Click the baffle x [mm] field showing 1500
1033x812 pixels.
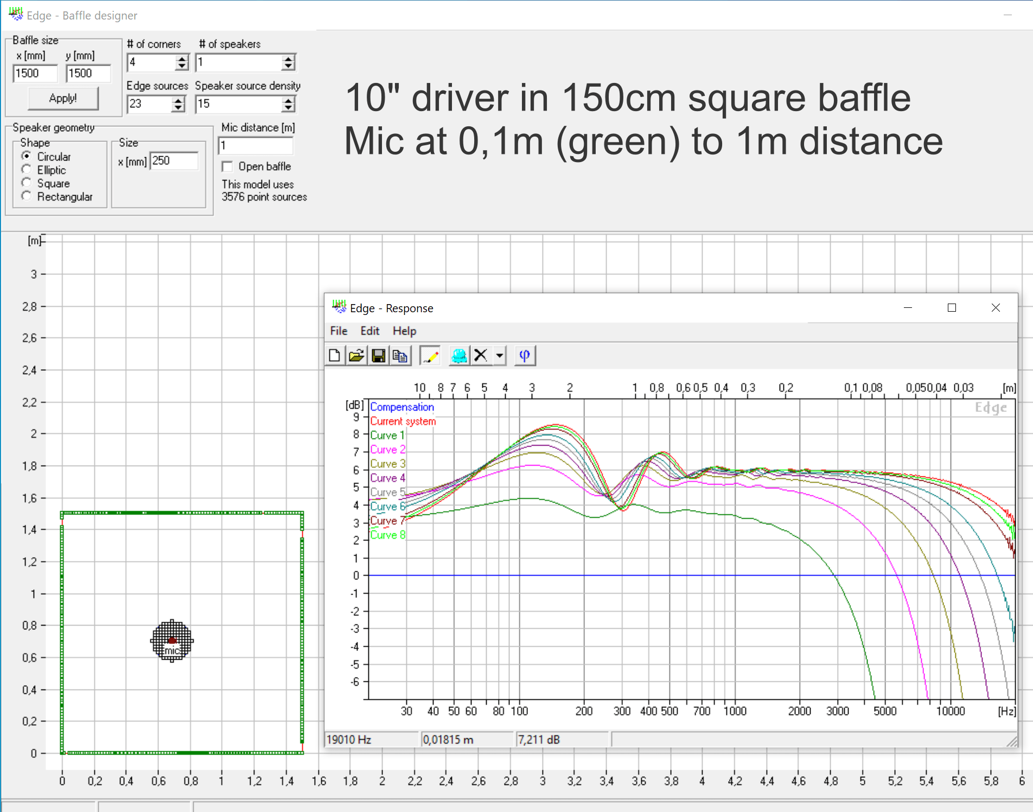point(35,73)
